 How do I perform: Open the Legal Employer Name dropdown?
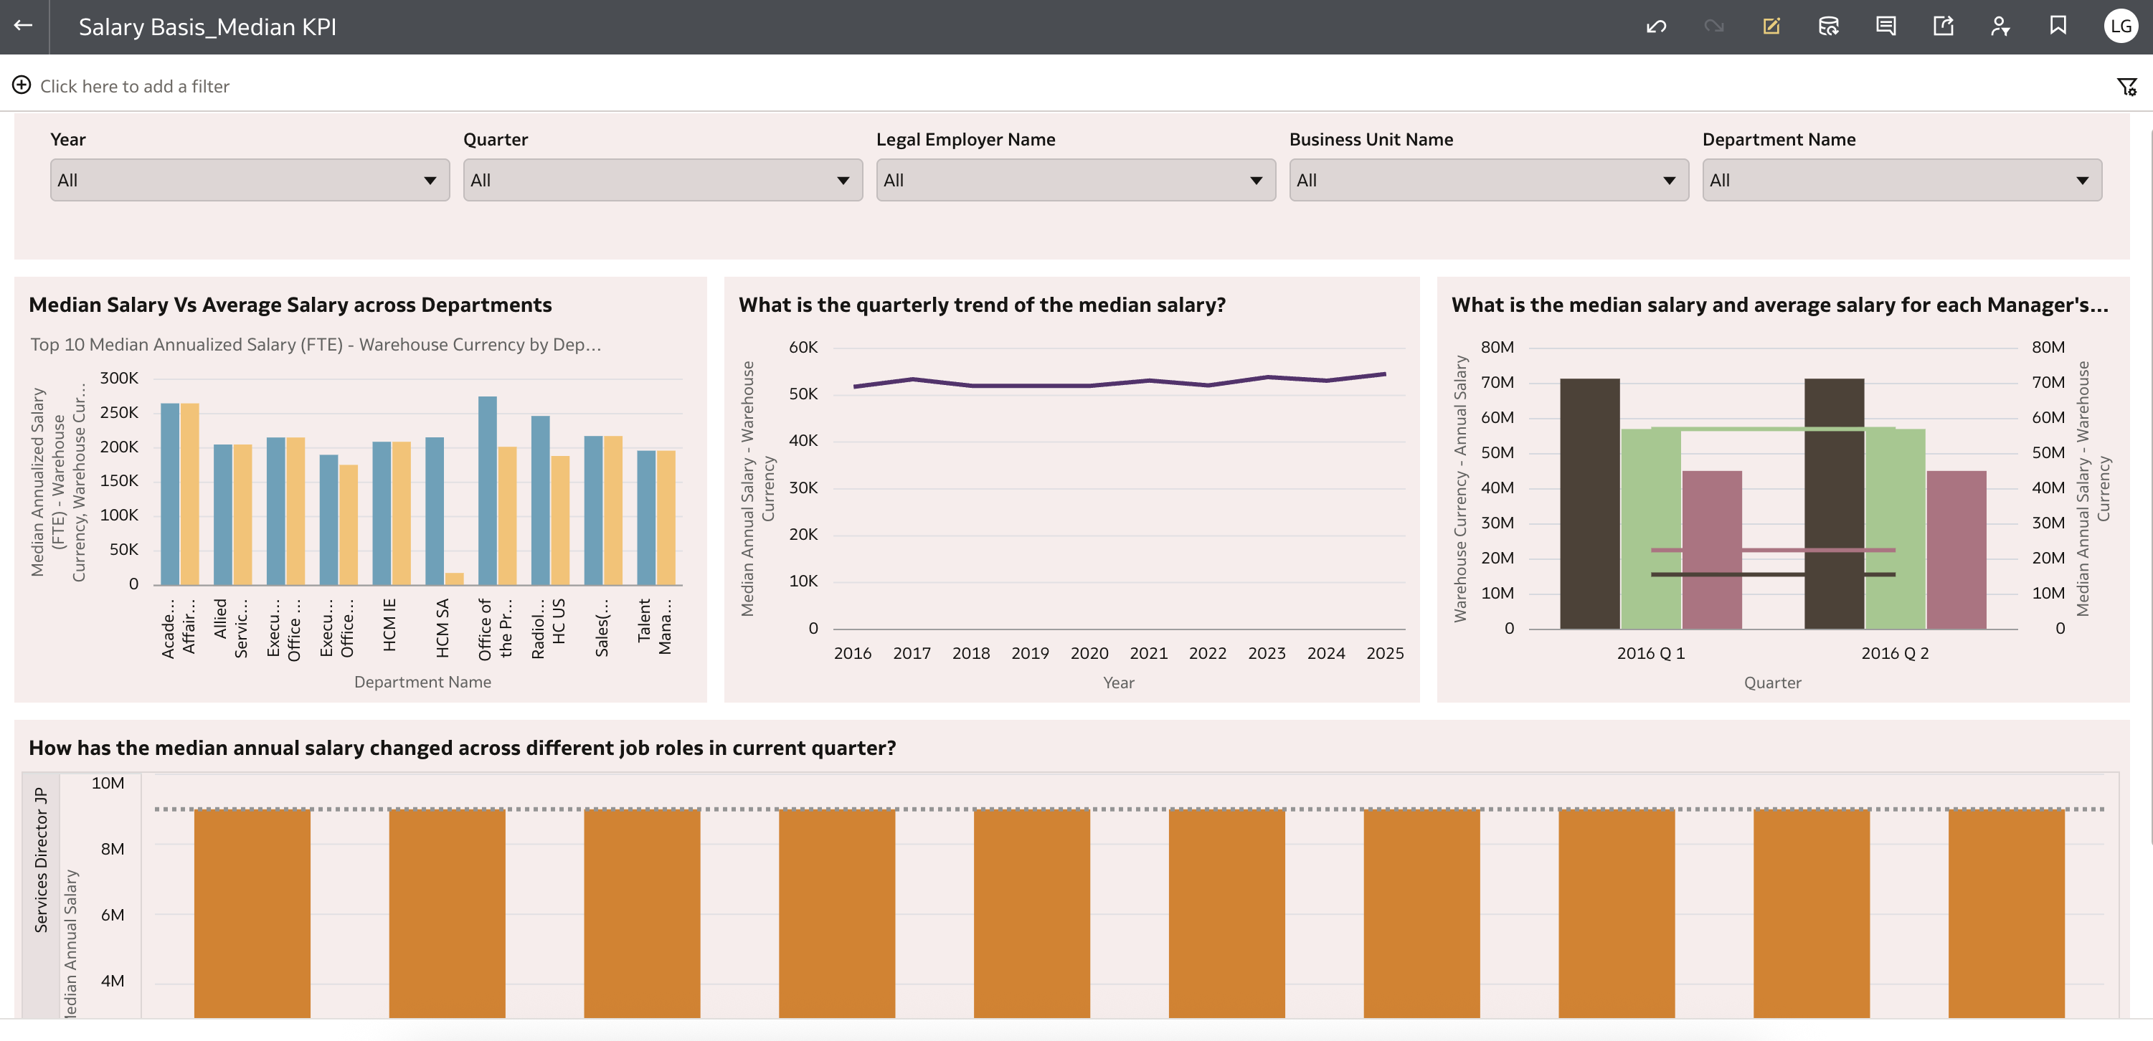[1075, 181]
